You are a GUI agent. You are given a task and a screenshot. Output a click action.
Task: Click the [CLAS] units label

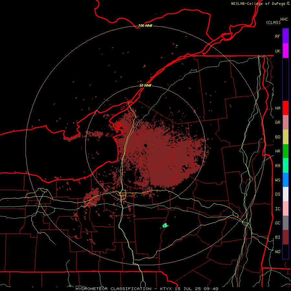coord(273,22)
